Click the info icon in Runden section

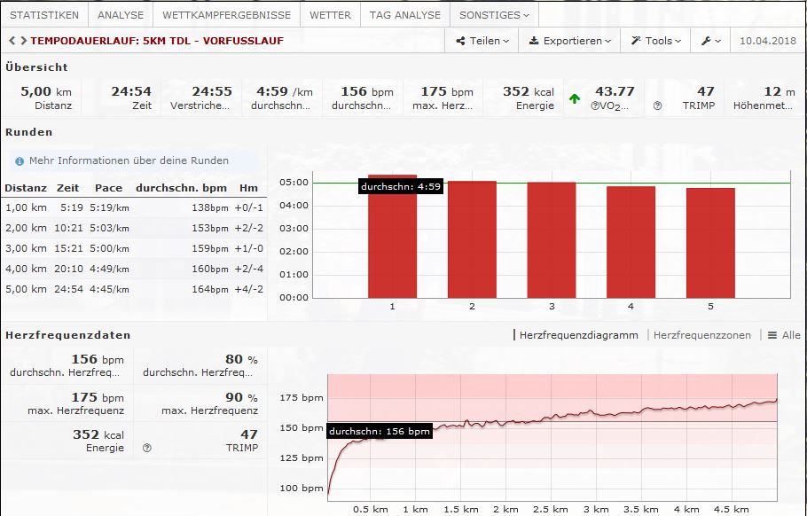[x=20, y=161]
